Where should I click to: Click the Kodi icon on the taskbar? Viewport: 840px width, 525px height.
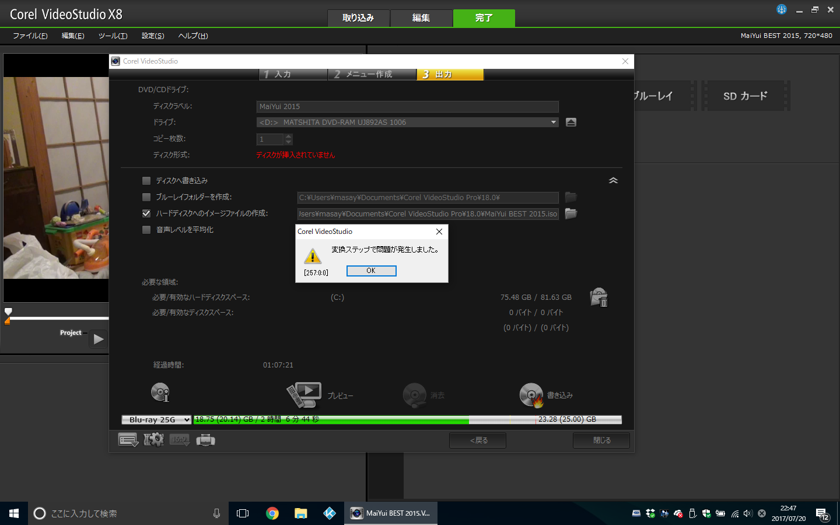click(330, 513)
